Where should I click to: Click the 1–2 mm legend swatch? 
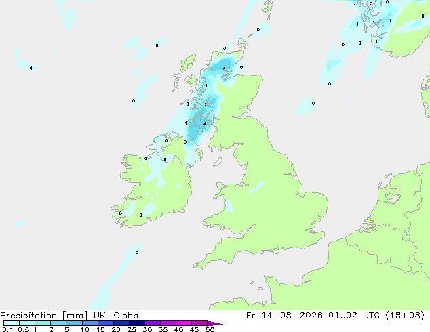pos(43,323)
